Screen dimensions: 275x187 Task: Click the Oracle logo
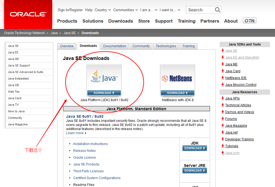(28, 14)
